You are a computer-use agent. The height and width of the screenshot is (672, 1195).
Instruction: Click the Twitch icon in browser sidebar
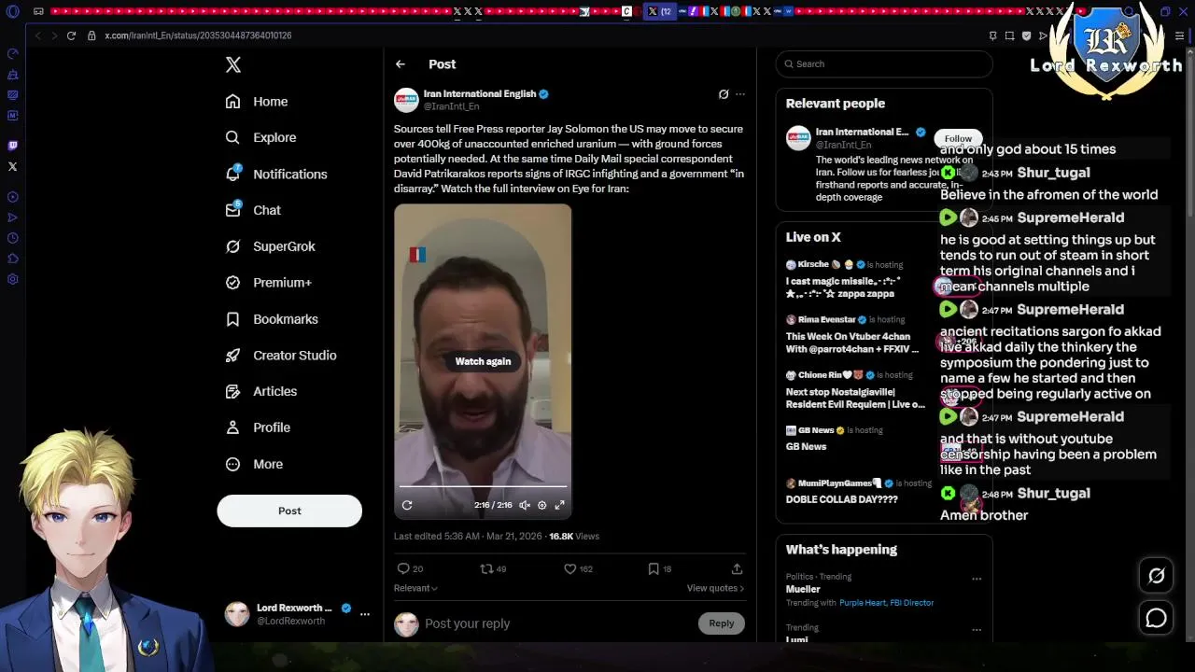pyautogui.click(x=12, y=146)
